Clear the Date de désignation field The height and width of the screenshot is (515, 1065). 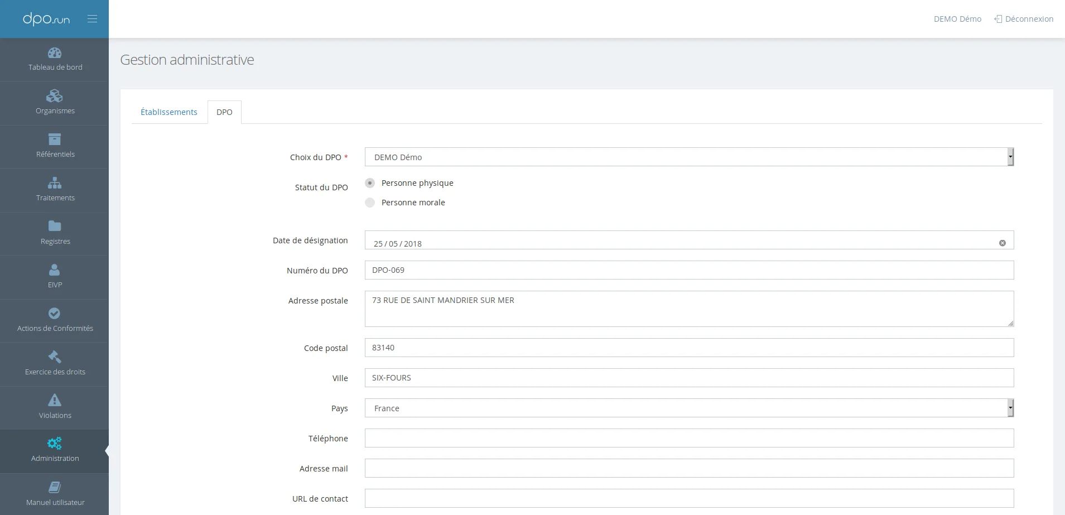[x=1003, y=243]
